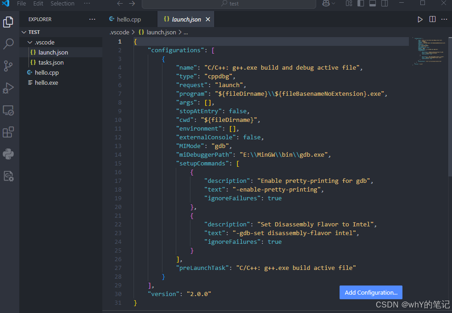Screen dimensions: 452x313
Task: Click the "-enable-pretty-printing" text value
Action: pos(276,189)
